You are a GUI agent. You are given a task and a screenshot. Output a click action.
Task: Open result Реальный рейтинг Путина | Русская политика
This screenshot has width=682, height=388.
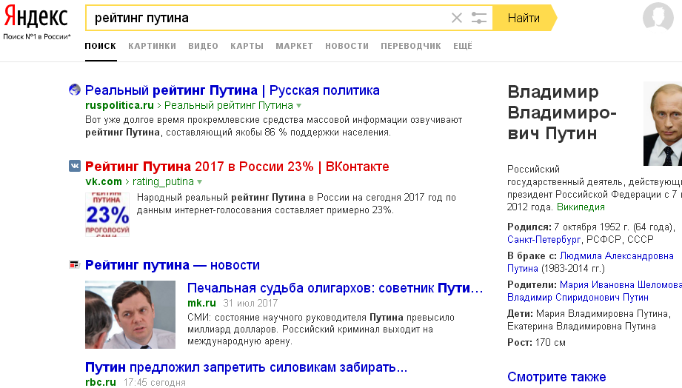point(233,90)
